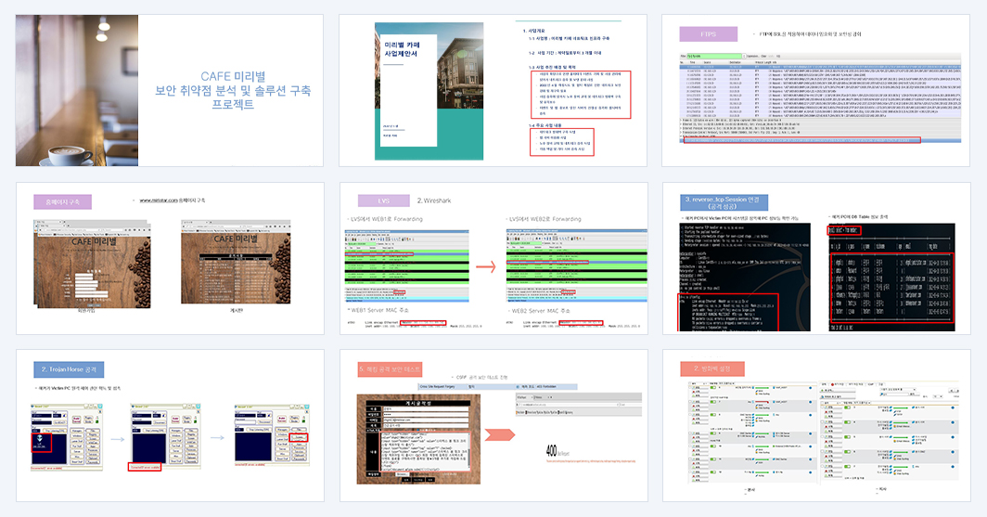This screenshot has height=517, width=987.
Task: Select the DB Table terminal screenshot
Action: point(891,278)
